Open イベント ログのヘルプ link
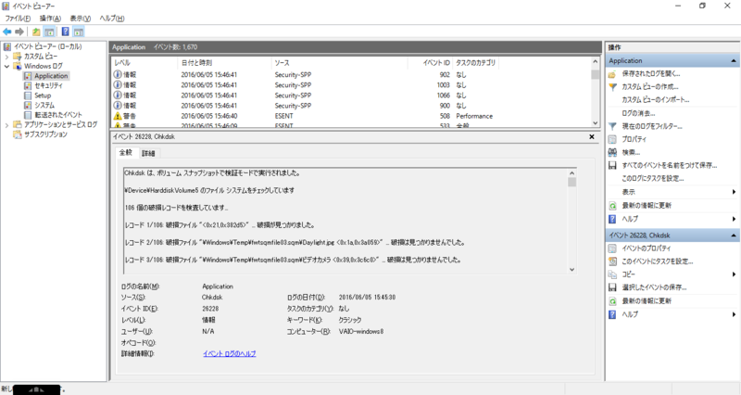Screen dimensions: 741x395 coord(229,354)
